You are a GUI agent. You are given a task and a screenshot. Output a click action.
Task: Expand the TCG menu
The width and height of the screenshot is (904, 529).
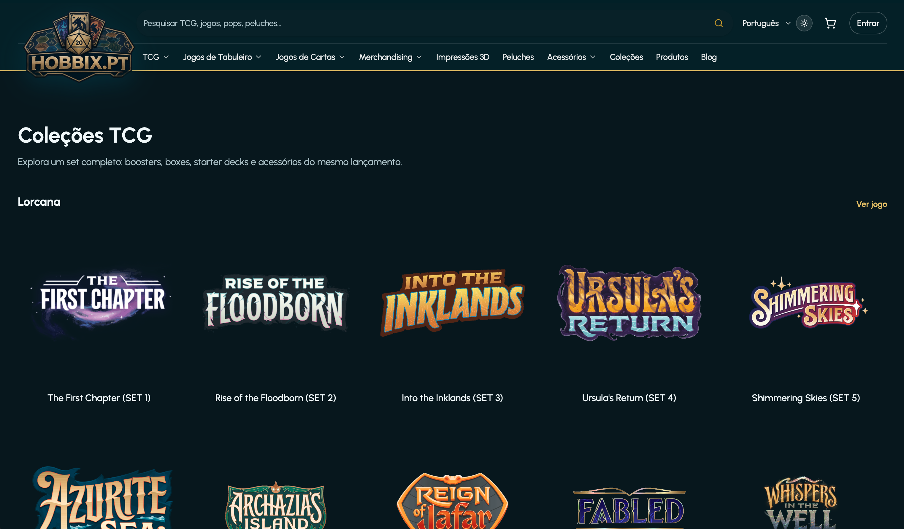pos(155,57)
